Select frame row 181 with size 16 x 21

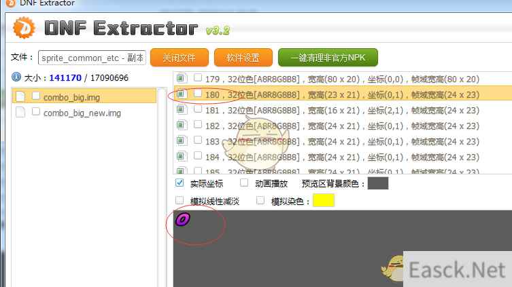click(343, 110)
